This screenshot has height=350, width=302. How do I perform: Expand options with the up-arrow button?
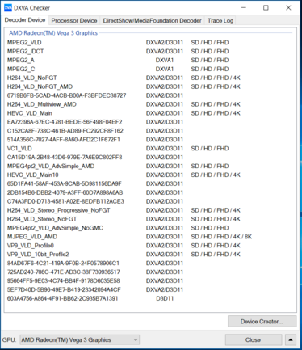coord(291,340)
